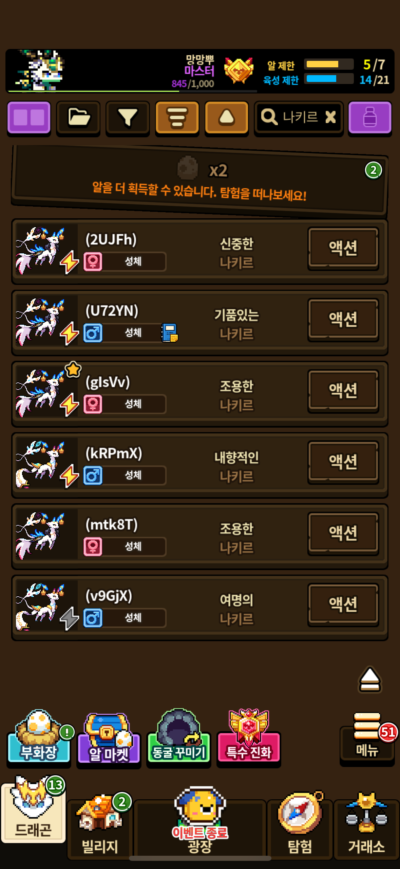Collapse list with the white eject arrow

pos(370,679)
